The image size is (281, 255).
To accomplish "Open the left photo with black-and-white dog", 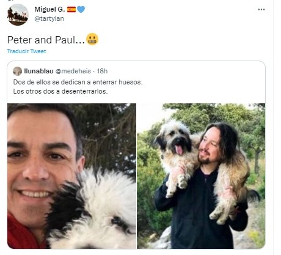I will coord(71,176).
